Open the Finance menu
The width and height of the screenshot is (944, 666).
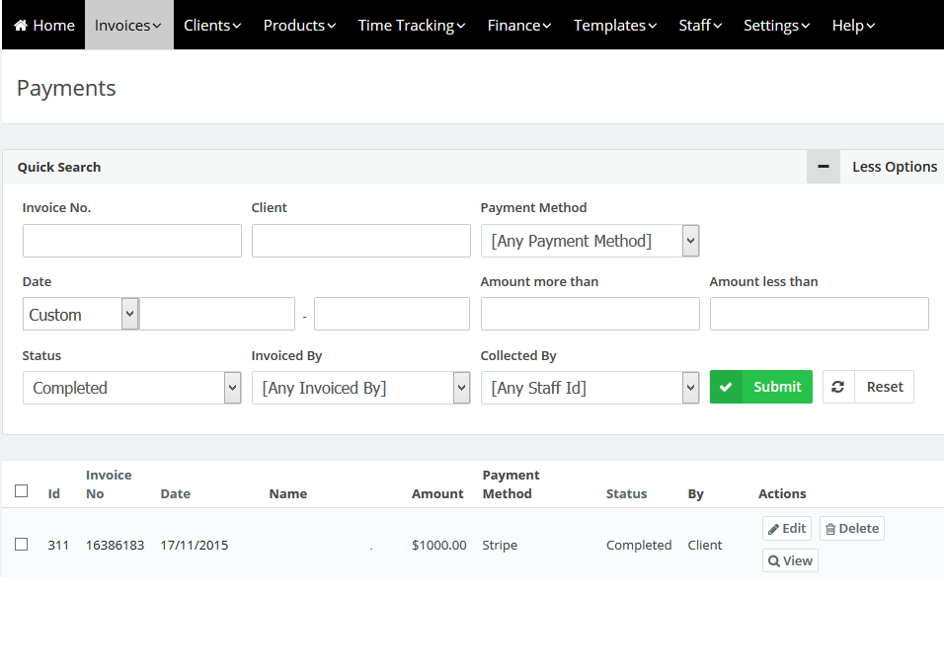519,26
